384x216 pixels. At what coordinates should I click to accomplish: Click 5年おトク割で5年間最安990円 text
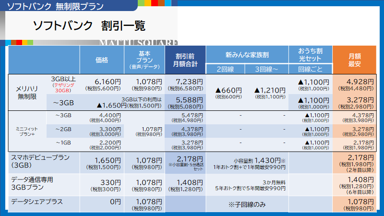coord(250,188)
